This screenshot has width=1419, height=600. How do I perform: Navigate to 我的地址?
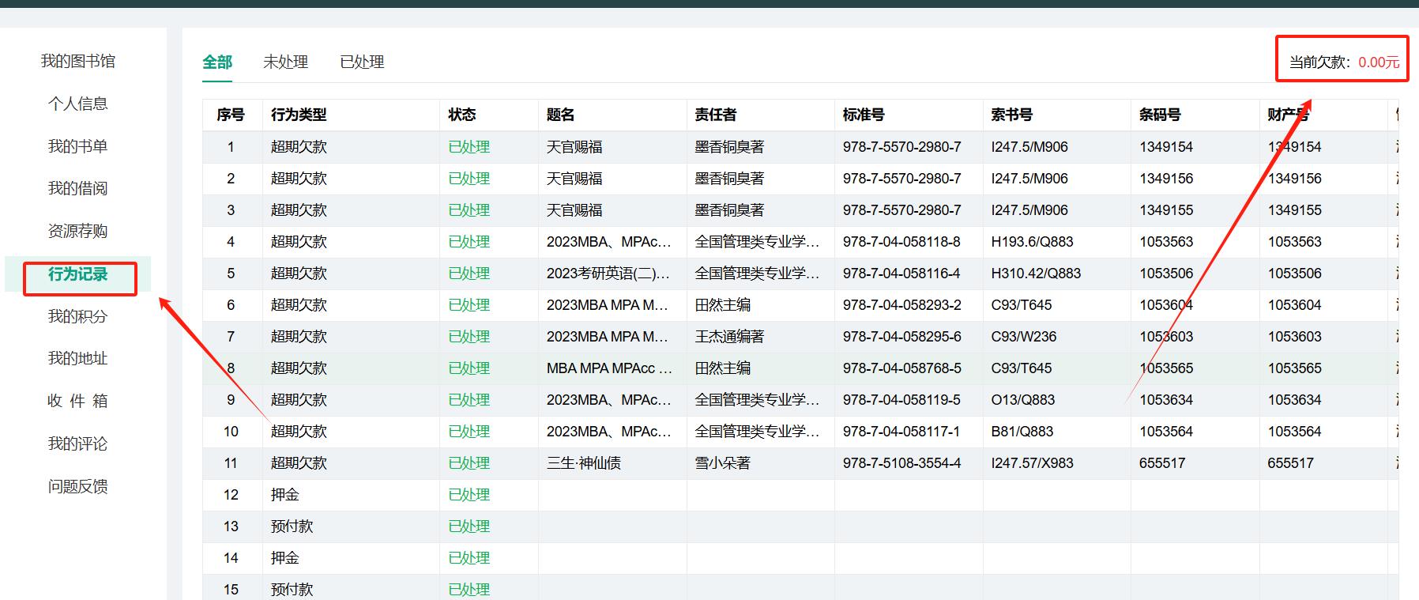[77, 358]
